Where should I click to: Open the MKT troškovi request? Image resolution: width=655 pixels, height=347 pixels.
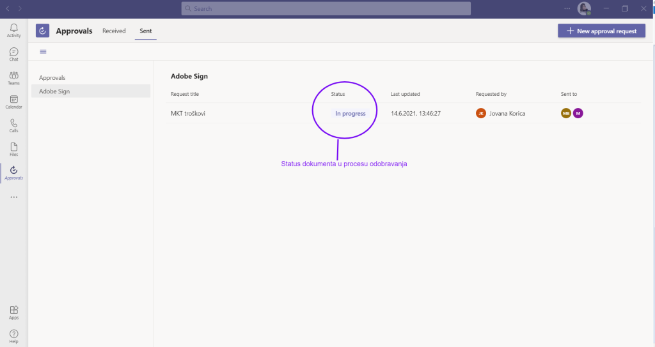click(188, 113)
